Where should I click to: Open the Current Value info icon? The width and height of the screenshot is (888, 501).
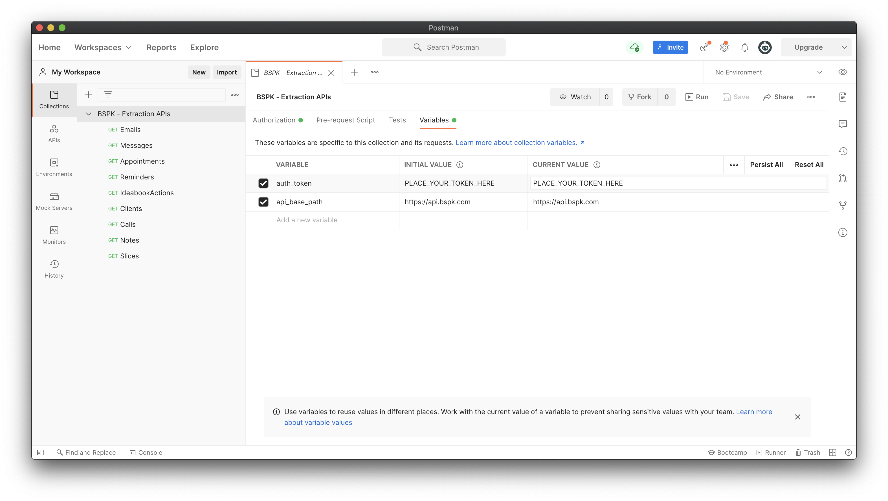pyautogui.click(x=597, y=165)
